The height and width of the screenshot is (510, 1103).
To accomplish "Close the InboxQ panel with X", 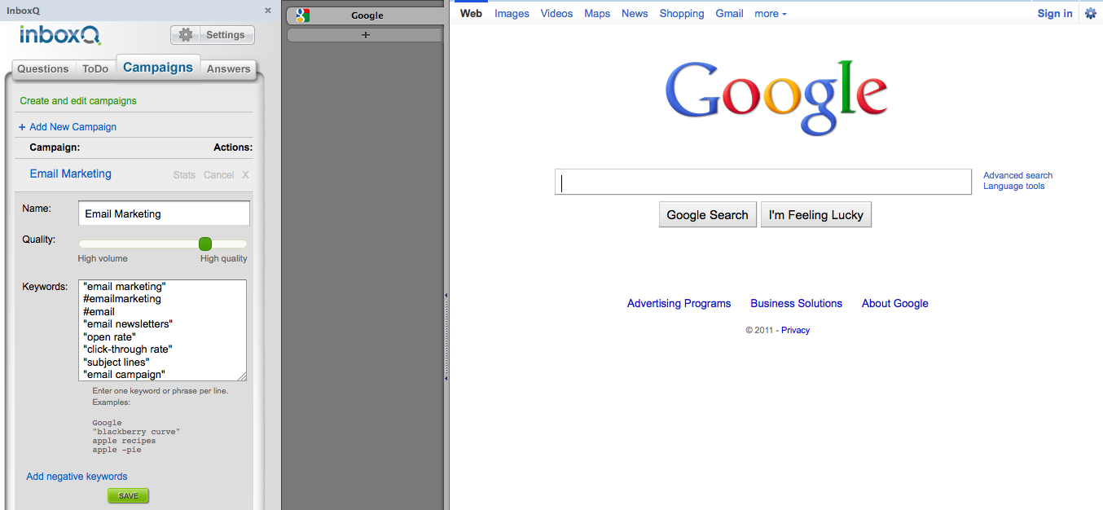I will coord(268,11).
